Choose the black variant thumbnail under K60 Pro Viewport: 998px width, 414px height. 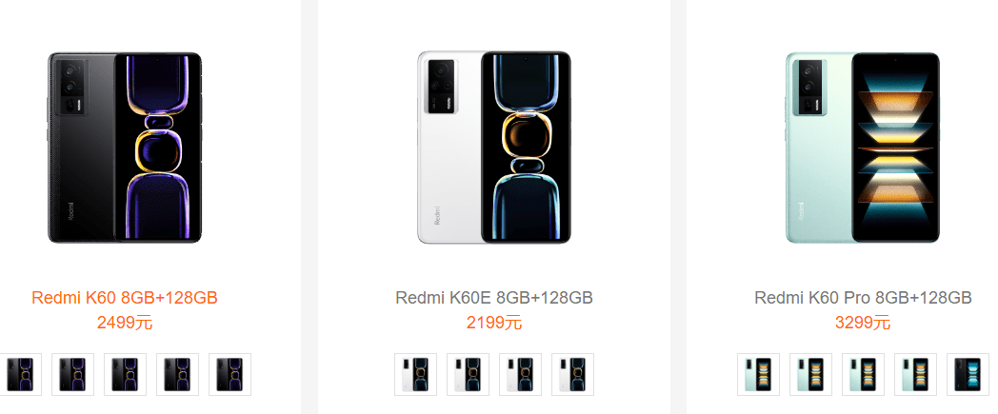968,374
